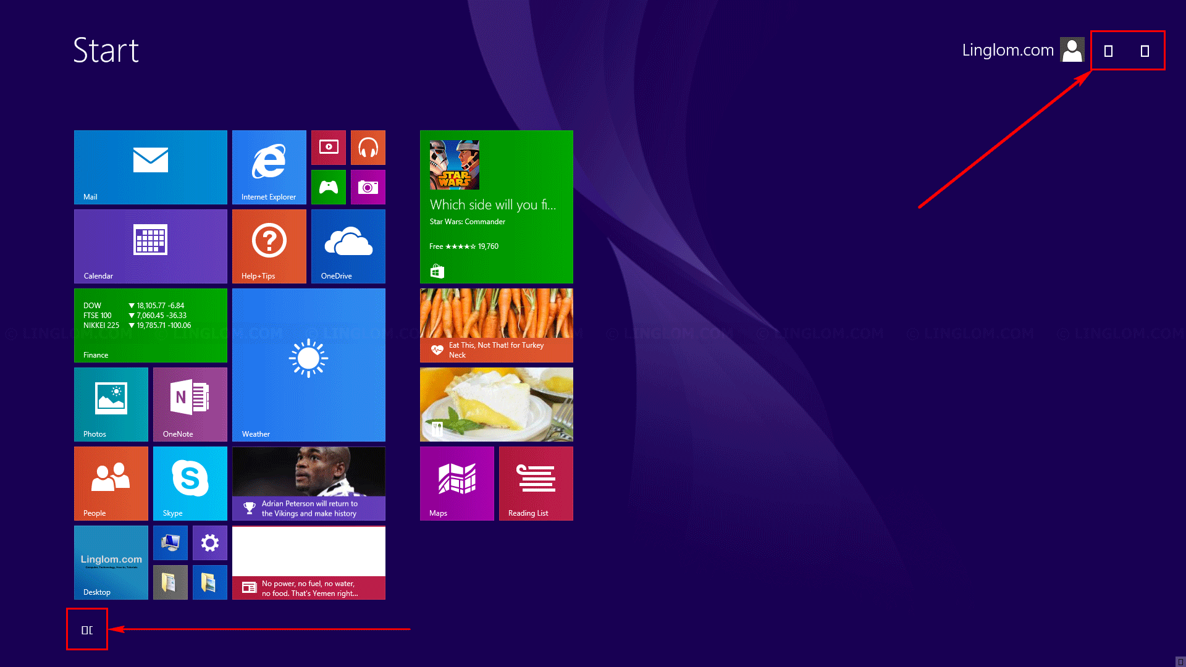1186x667 pixels.
Task: Open the Calendar app
Action: [150, 246]
